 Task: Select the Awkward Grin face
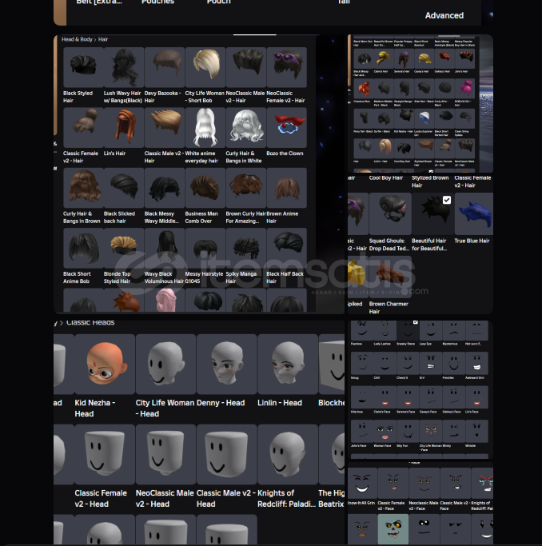477,363
